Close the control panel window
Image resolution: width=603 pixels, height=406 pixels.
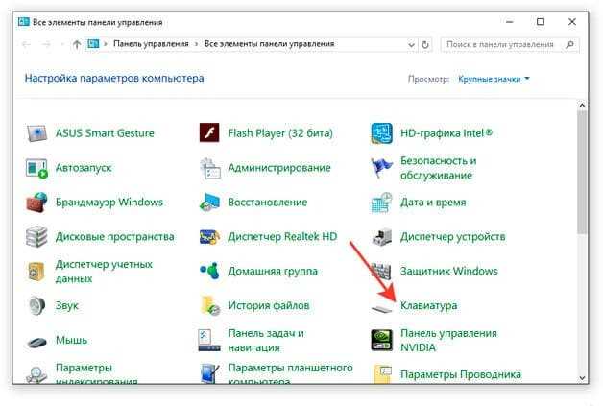572,22
